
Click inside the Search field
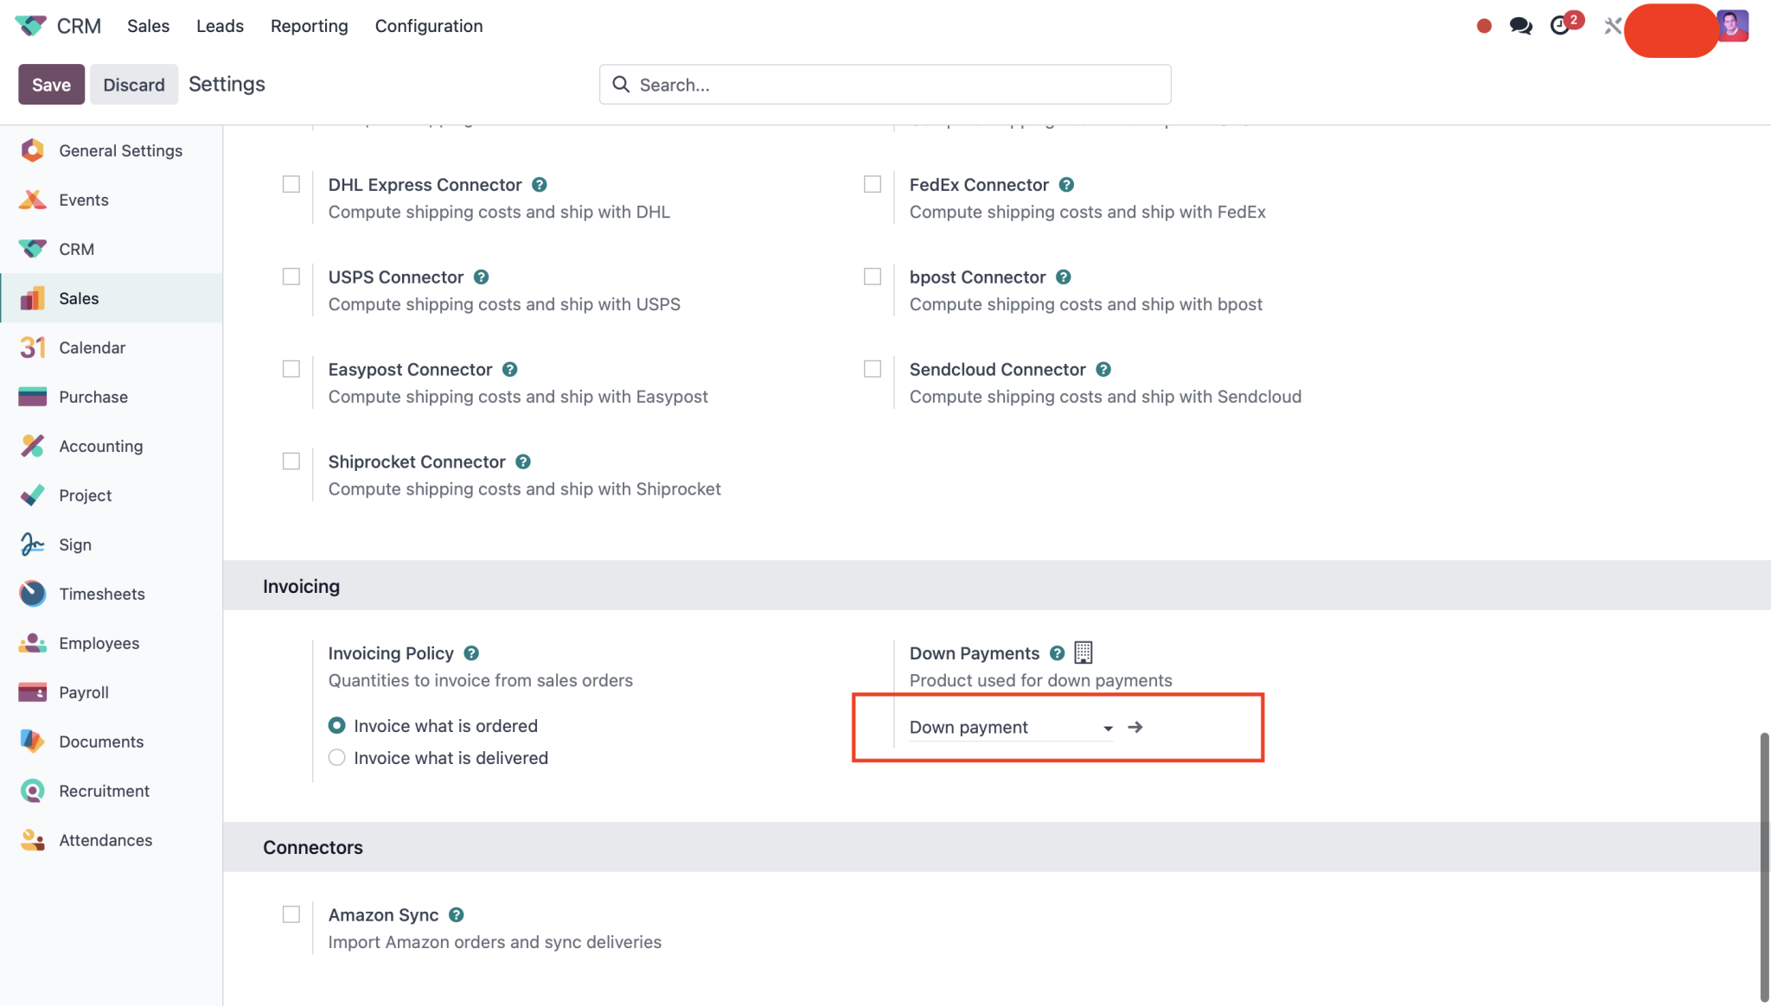(x=884, y=84)
